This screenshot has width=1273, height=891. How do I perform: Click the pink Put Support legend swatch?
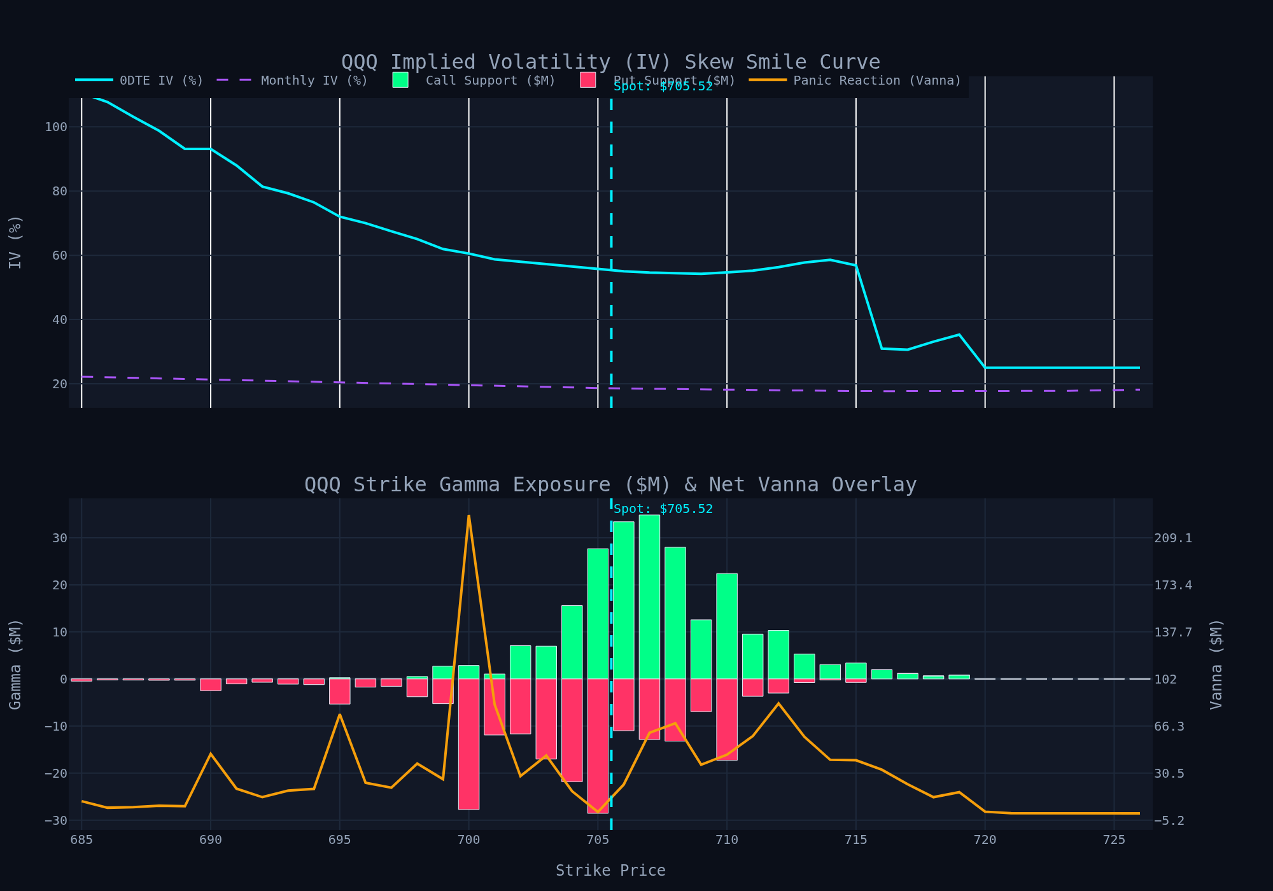tap(587, 80)
